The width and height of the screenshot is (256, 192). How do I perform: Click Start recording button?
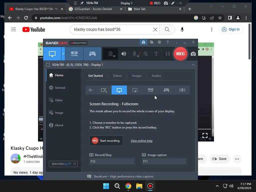point(106,140)
